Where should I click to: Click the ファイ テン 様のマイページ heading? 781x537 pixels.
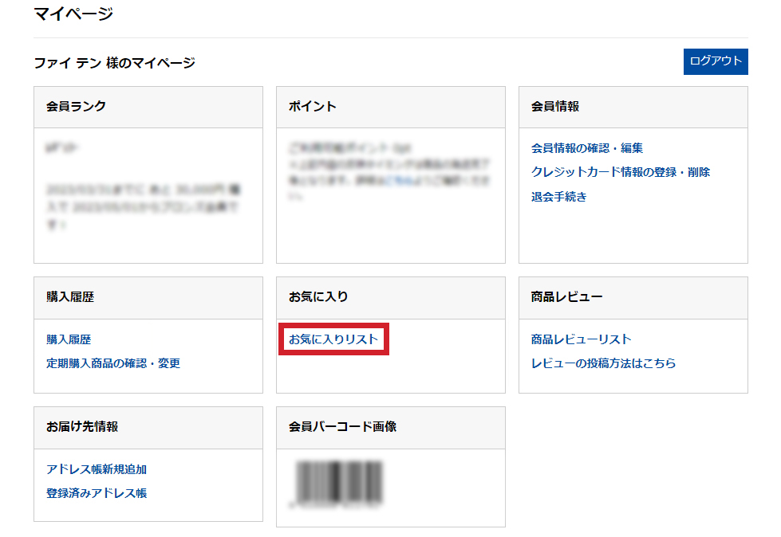tap(114, 62)
